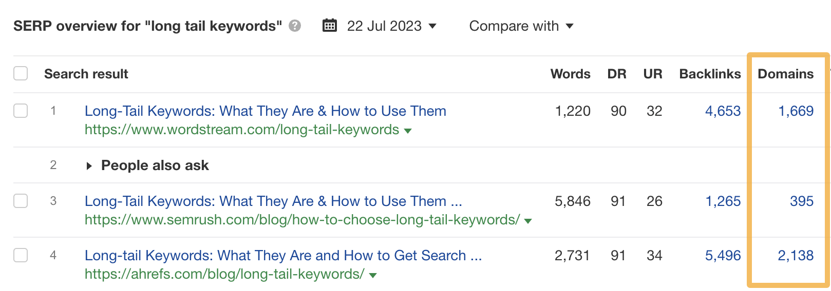
Task: Click the DR column header
Action: [x=616, y=74]
